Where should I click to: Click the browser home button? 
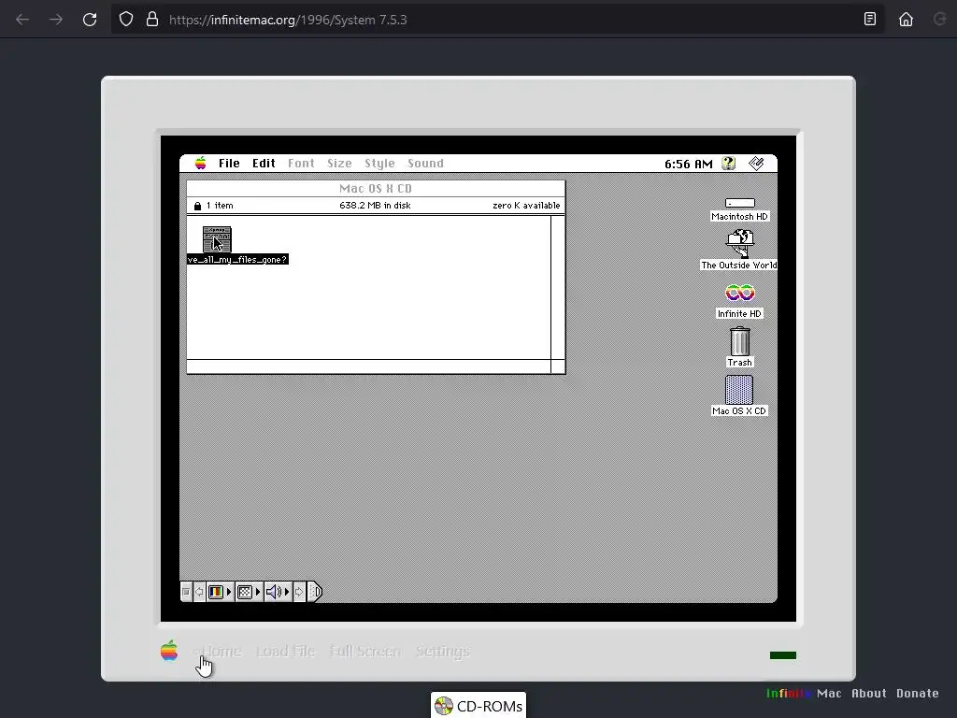pos(907,20)
